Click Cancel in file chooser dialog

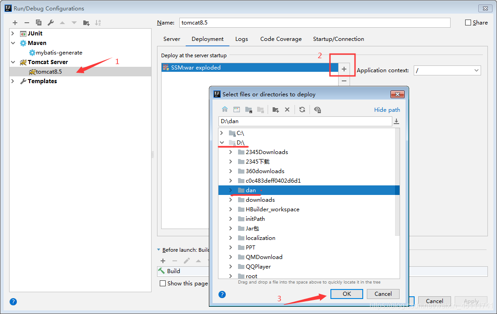[383, 294]
